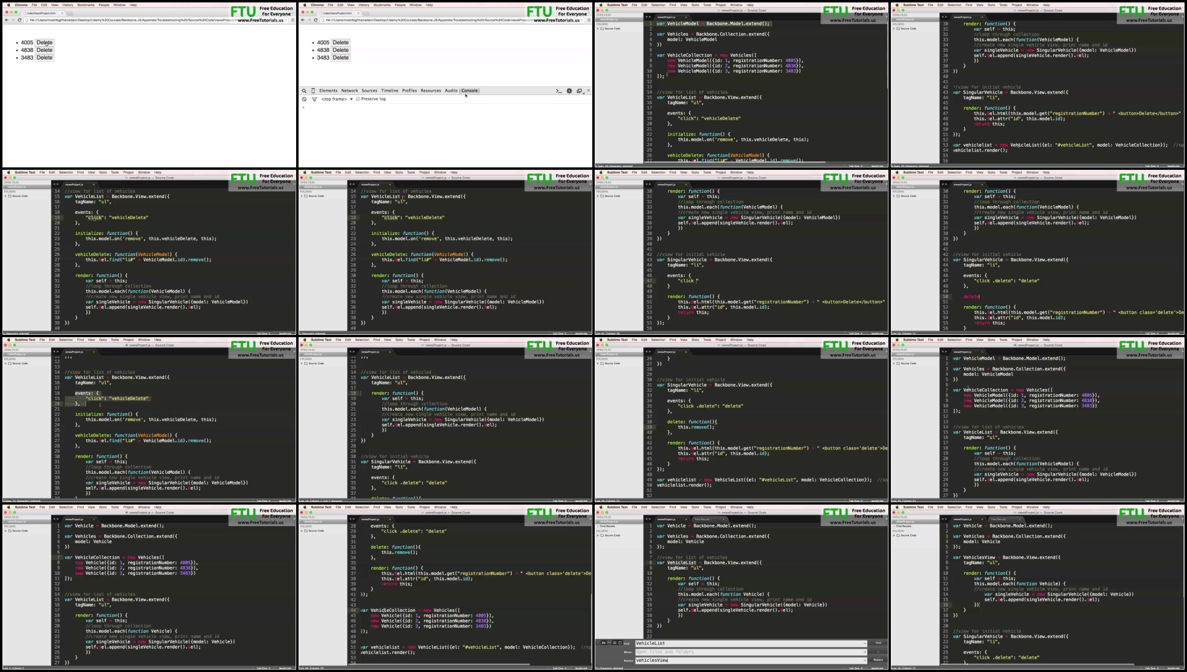Click the Replace button in find panel
This screenshot has height=672, width=1187.
click(x=878, y=660)
